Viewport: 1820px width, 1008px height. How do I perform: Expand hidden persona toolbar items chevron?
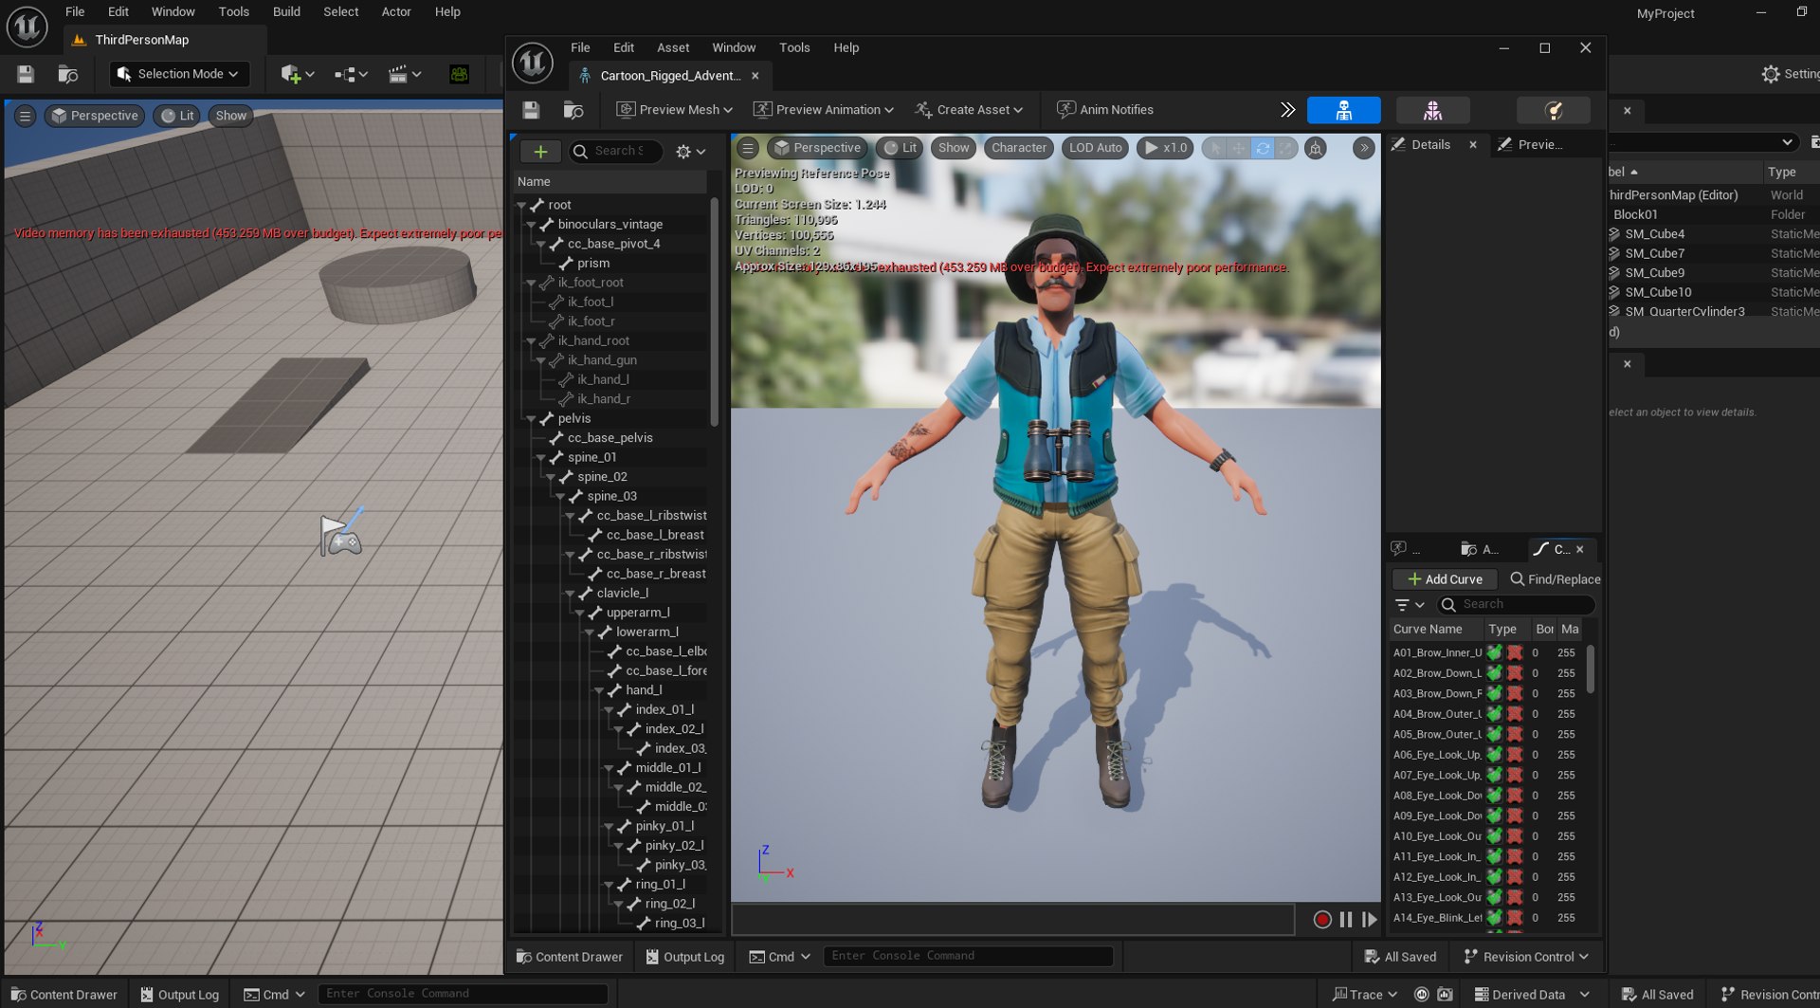[x=1287, y=110]
